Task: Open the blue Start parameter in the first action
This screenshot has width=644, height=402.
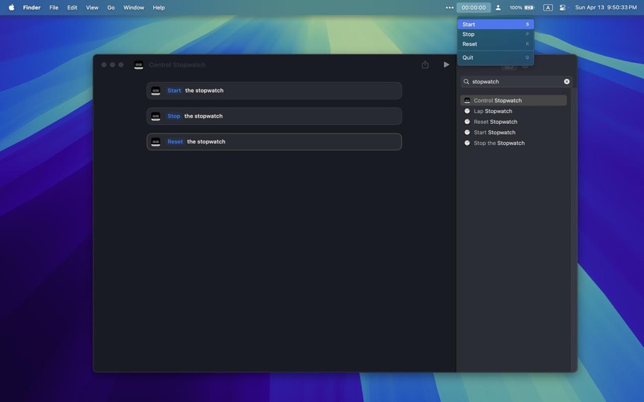Action: click(174, 91)
